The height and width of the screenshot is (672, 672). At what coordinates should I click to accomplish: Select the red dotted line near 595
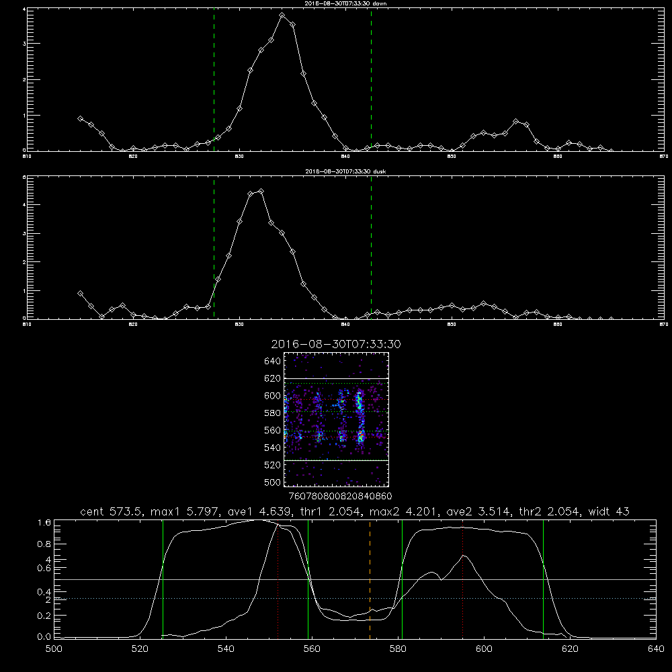(x=463, y=579)
